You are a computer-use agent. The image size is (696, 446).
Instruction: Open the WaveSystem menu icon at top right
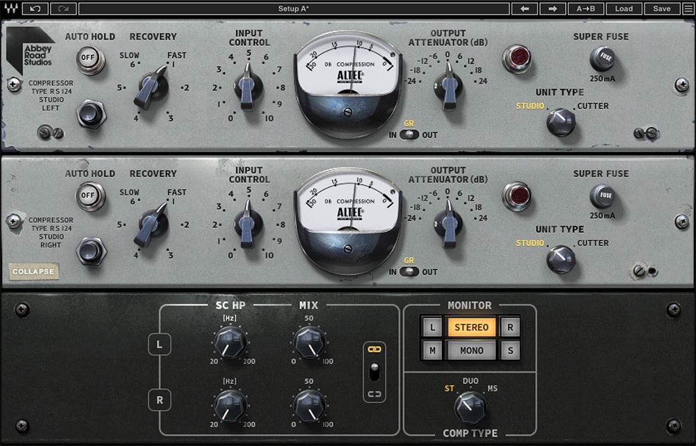(688, 8)
